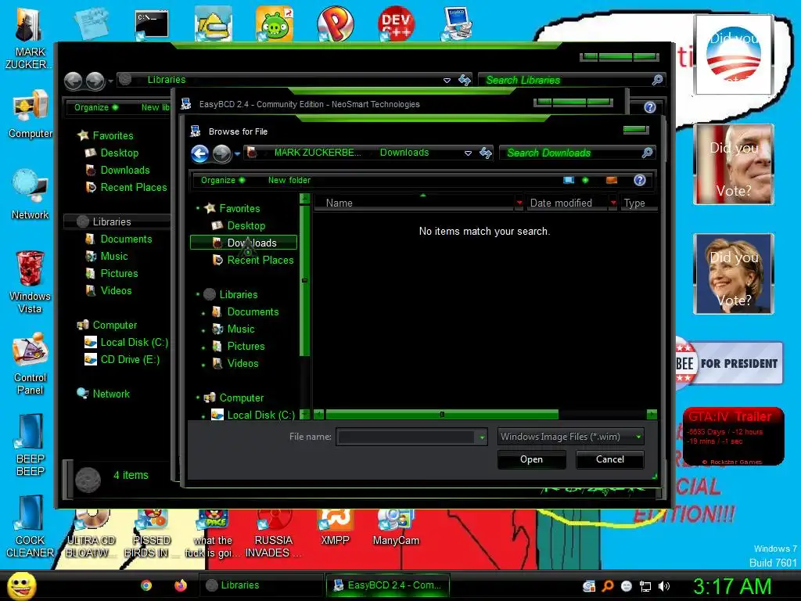Click scroll right arrow of file list
The width and height of the screenshot is (801, 601).
[x=652, y=415]
